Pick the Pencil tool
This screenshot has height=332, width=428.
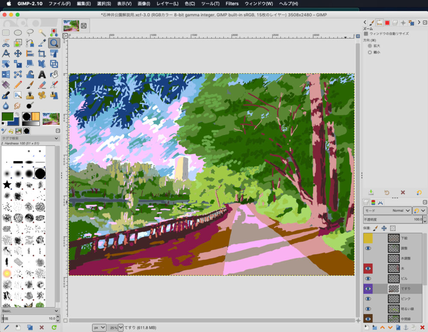[x=18, y=85]
